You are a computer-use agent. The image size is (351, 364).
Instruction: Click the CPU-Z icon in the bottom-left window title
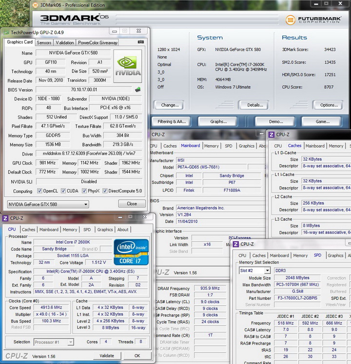pos(5,218)
